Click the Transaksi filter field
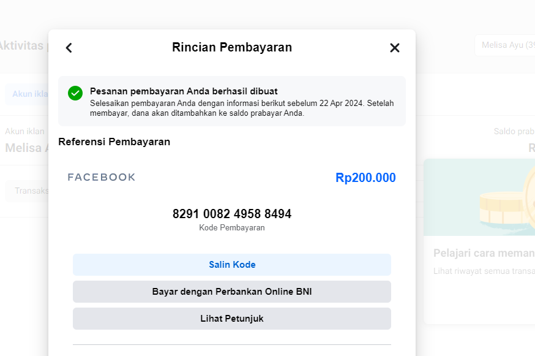 pyautogui.click(x=28, y=191)
